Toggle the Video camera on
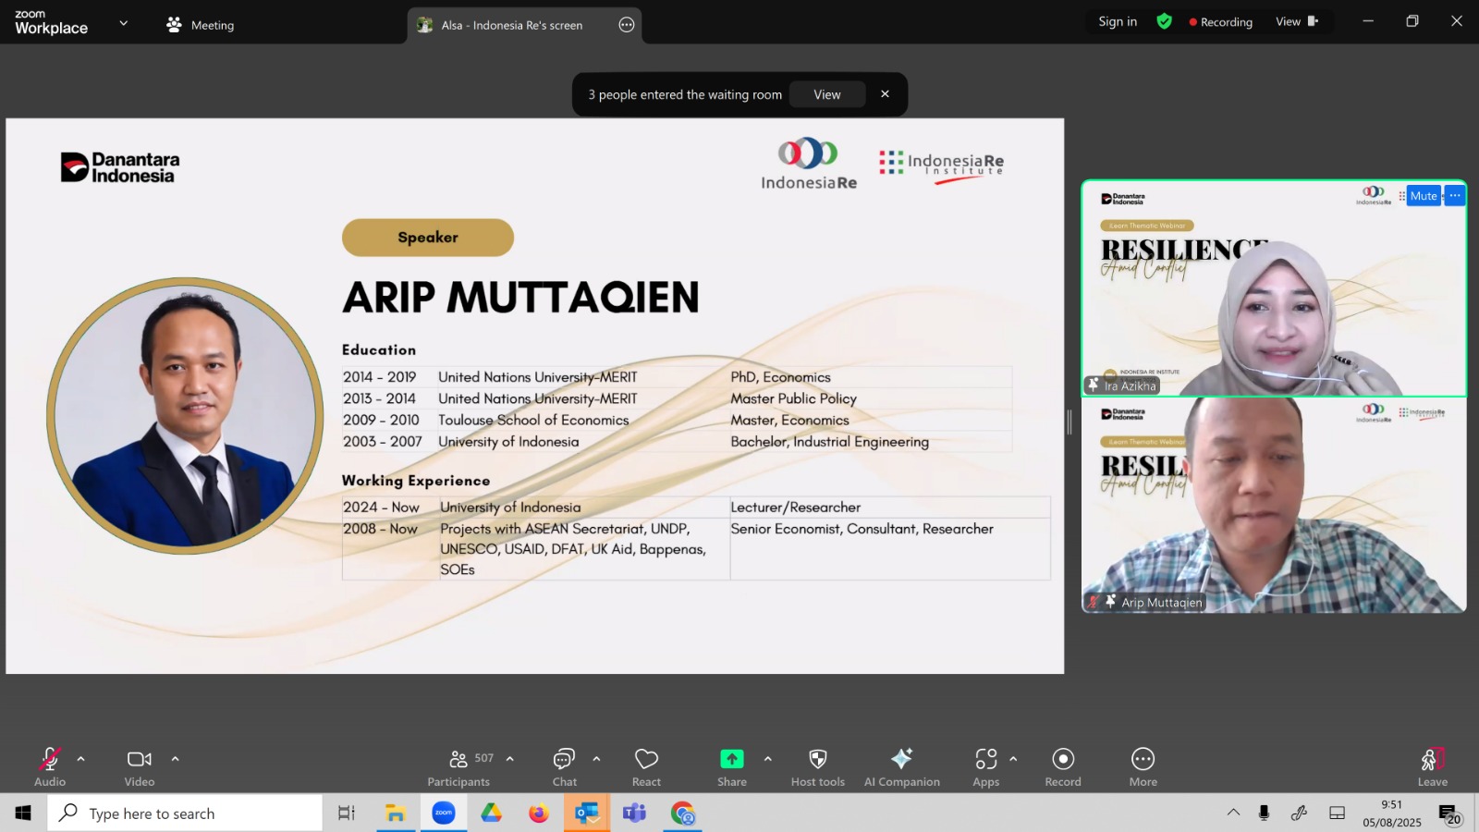 click(140, 759)
